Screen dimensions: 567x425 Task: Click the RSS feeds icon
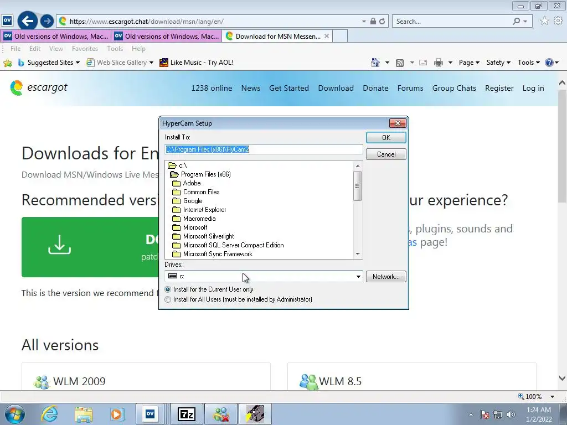pyautogui.click(x=400, y=63)
